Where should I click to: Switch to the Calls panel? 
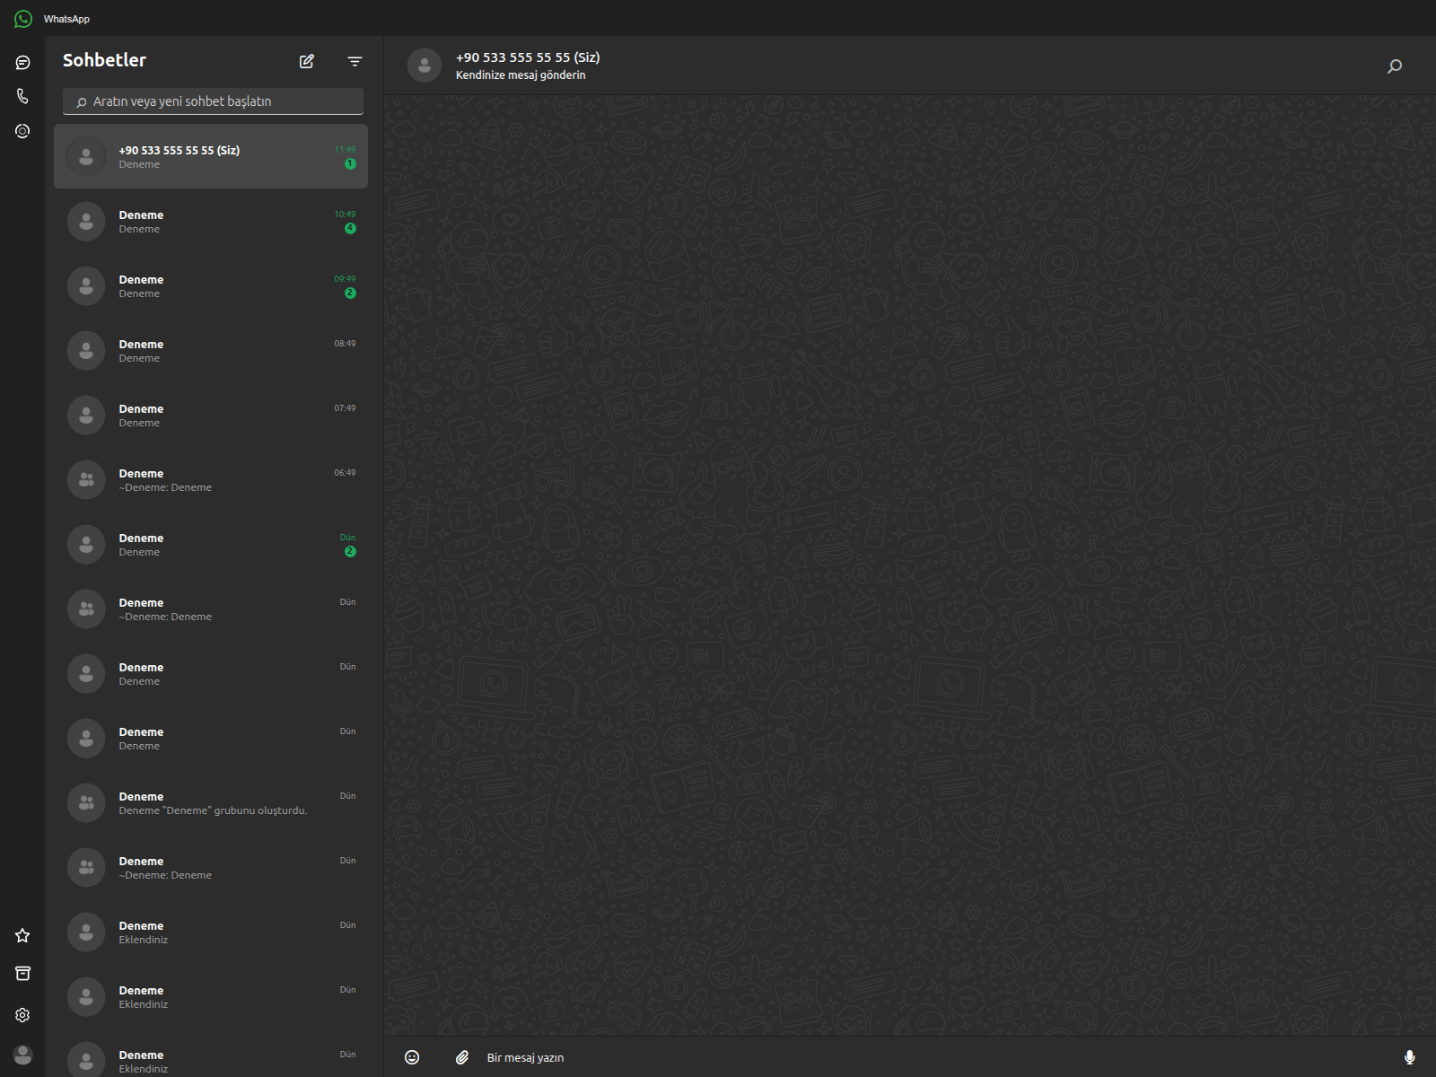(22, 95)
